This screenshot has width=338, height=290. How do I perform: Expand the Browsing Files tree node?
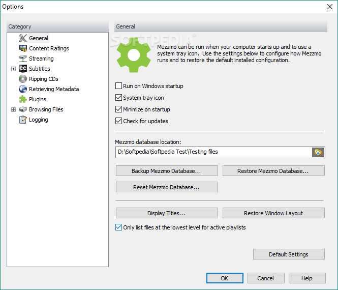click(x=13, y=109)
